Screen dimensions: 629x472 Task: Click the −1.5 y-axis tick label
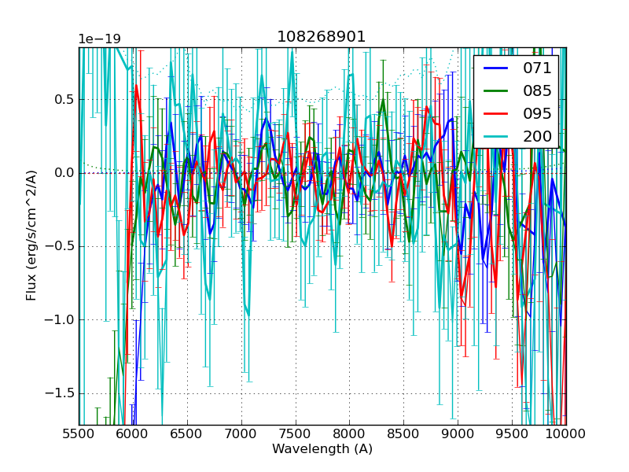59,393
